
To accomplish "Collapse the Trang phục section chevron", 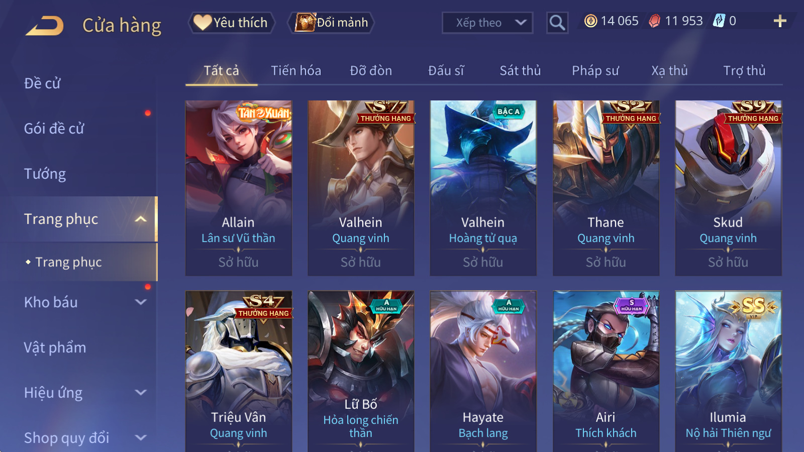I will point(141,219).
